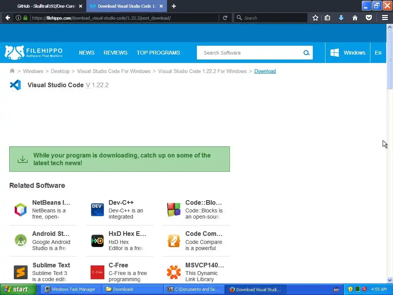
Task: Switch to the Download Visual Studi... taskbar item
Action: tap(255, 290)
